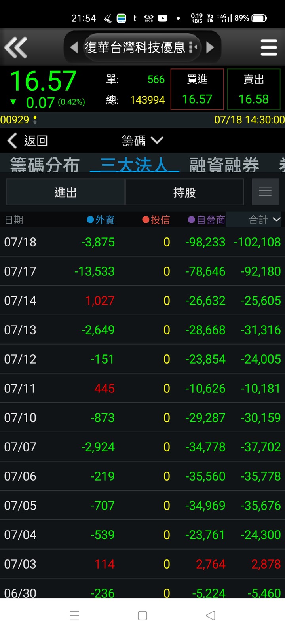Tap the double-chevron back icon
The image size is (285, 633).
point(16,47)
